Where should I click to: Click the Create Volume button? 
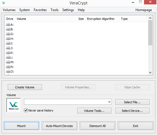tap(25, 87)
